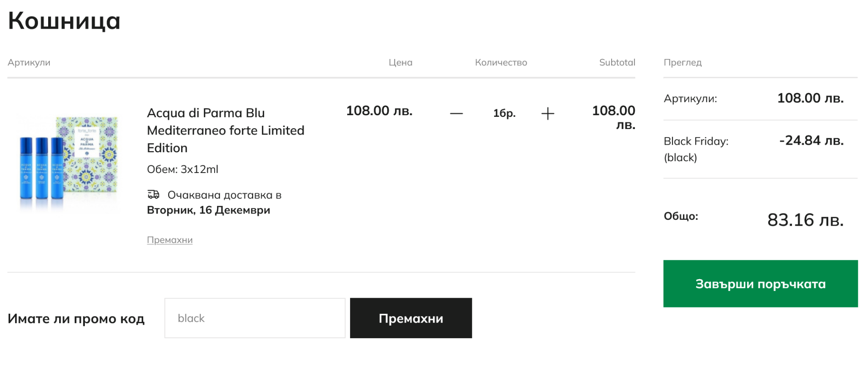Focus the promo code field containing "black"
This screenshot has width=865, height=372.
click(255, 318)
